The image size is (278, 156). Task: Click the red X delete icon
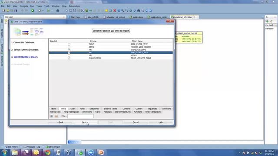click(115, 10)
